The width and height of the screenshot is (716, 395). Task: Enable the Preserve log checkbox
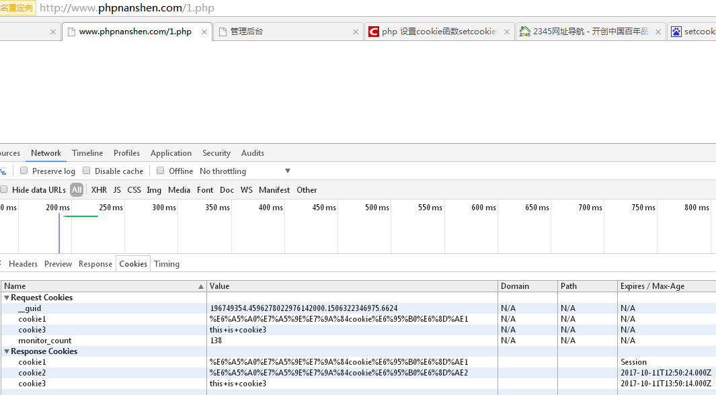click(x=24, y=171)
